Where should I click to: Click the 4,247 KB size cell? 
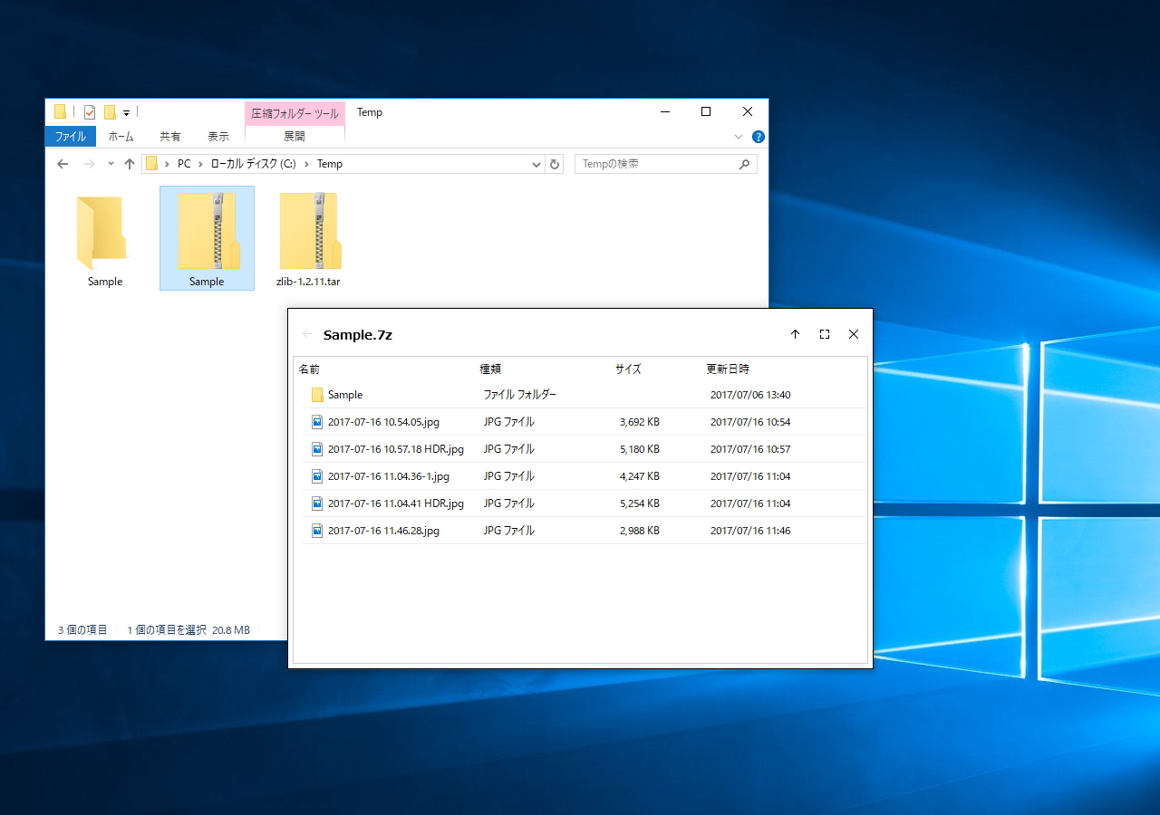tap(640, 476)
